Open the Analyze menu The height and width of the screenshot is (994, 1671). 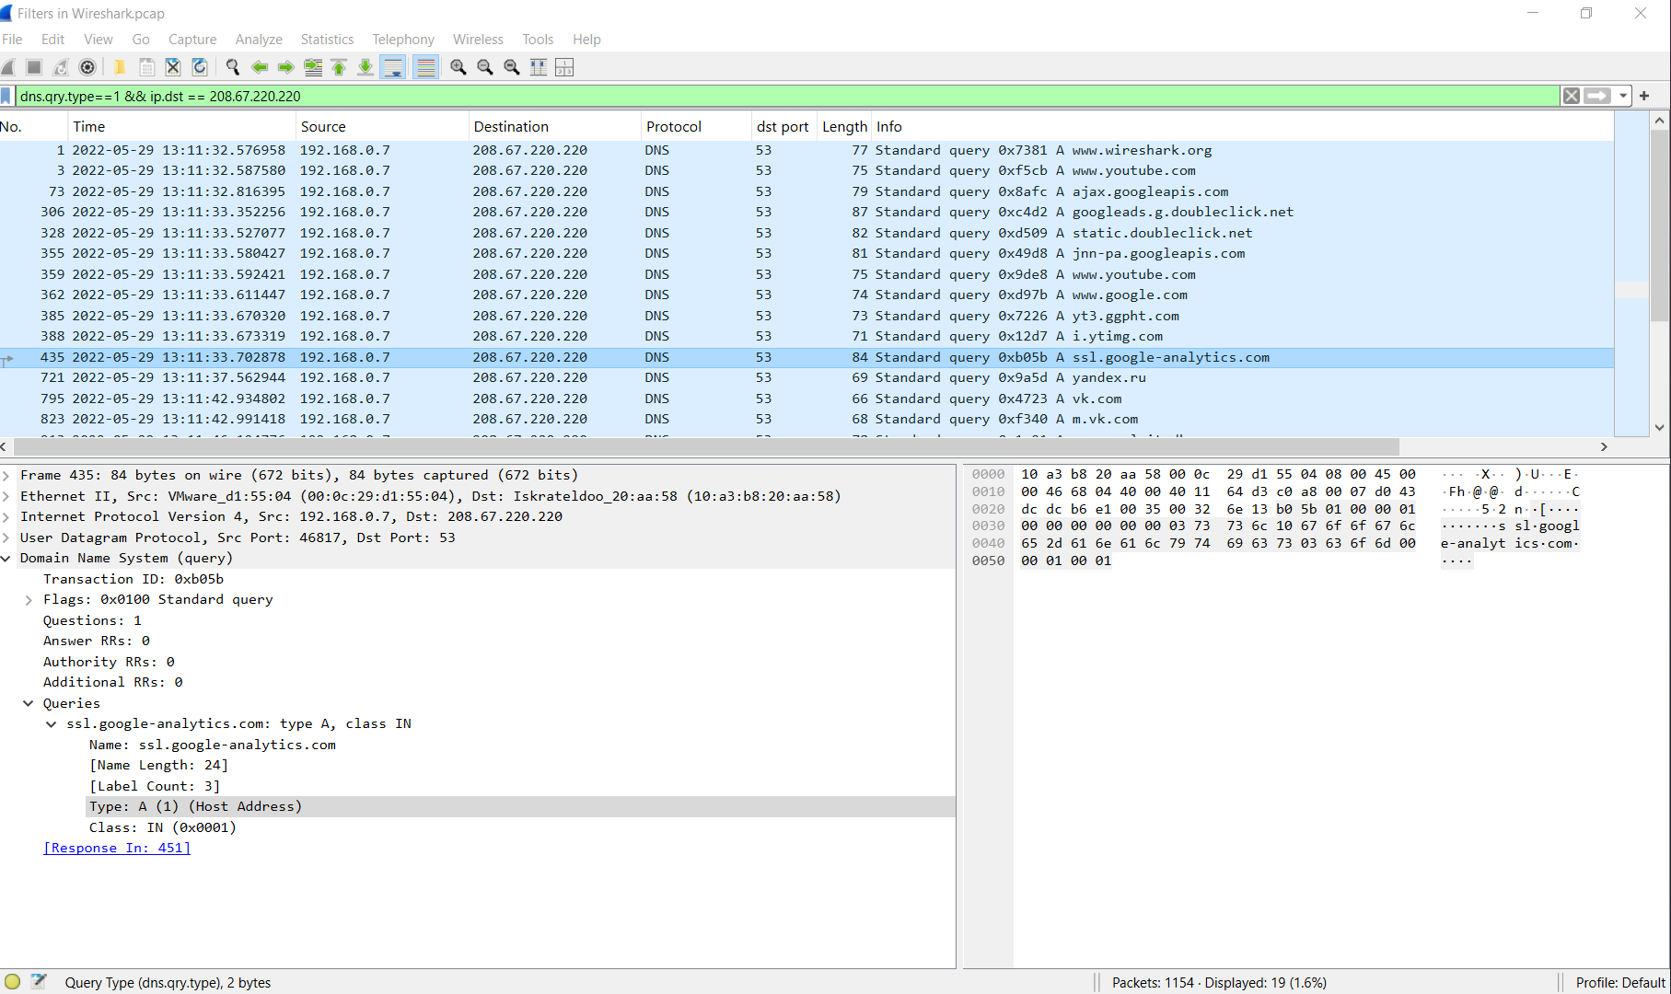tap(259, 40)
